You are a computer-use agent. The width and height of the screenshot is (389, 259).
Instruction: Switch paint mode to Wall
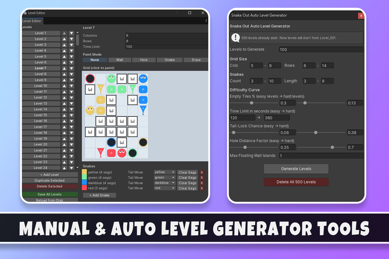(x=120, y=60)
